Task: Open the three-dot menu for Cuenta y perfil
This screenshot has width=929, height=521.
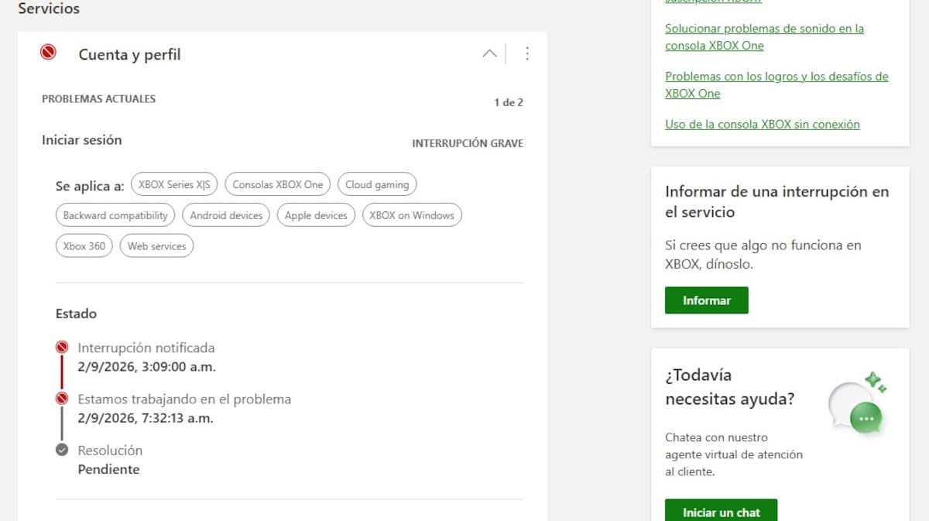Action: pyautogui.click(x=527, y=53)
